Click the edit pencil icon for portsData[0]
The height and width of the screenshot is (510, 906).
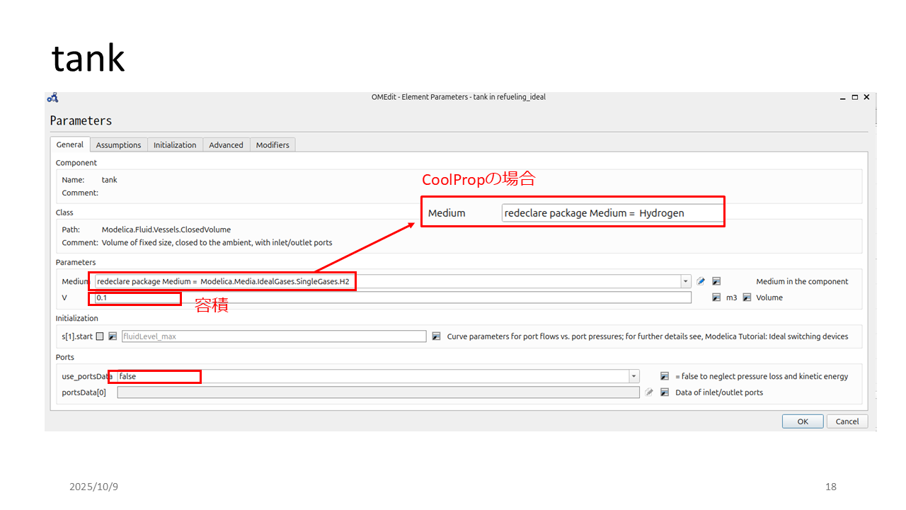point(649,392)
